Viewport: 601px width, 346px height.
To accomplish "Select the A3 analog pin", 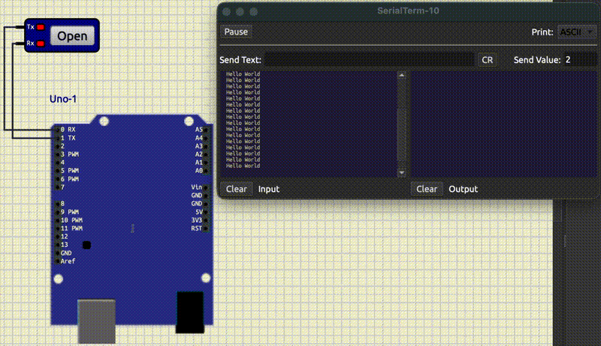I will coord(206,146).
